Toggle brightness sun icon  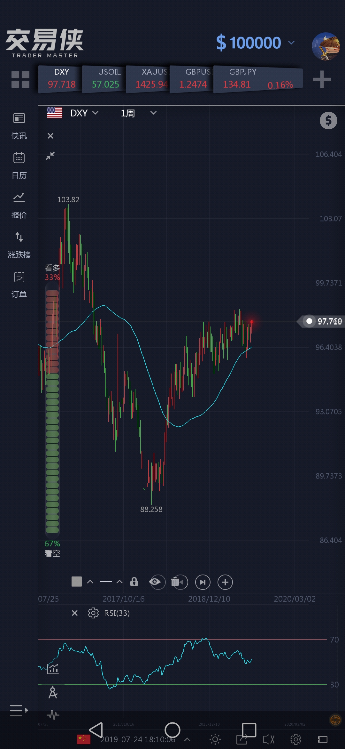pos(215,739)
